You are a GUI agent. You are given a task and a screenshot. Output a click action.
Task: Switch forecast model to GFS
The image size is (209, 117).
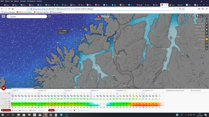[56, 110]
